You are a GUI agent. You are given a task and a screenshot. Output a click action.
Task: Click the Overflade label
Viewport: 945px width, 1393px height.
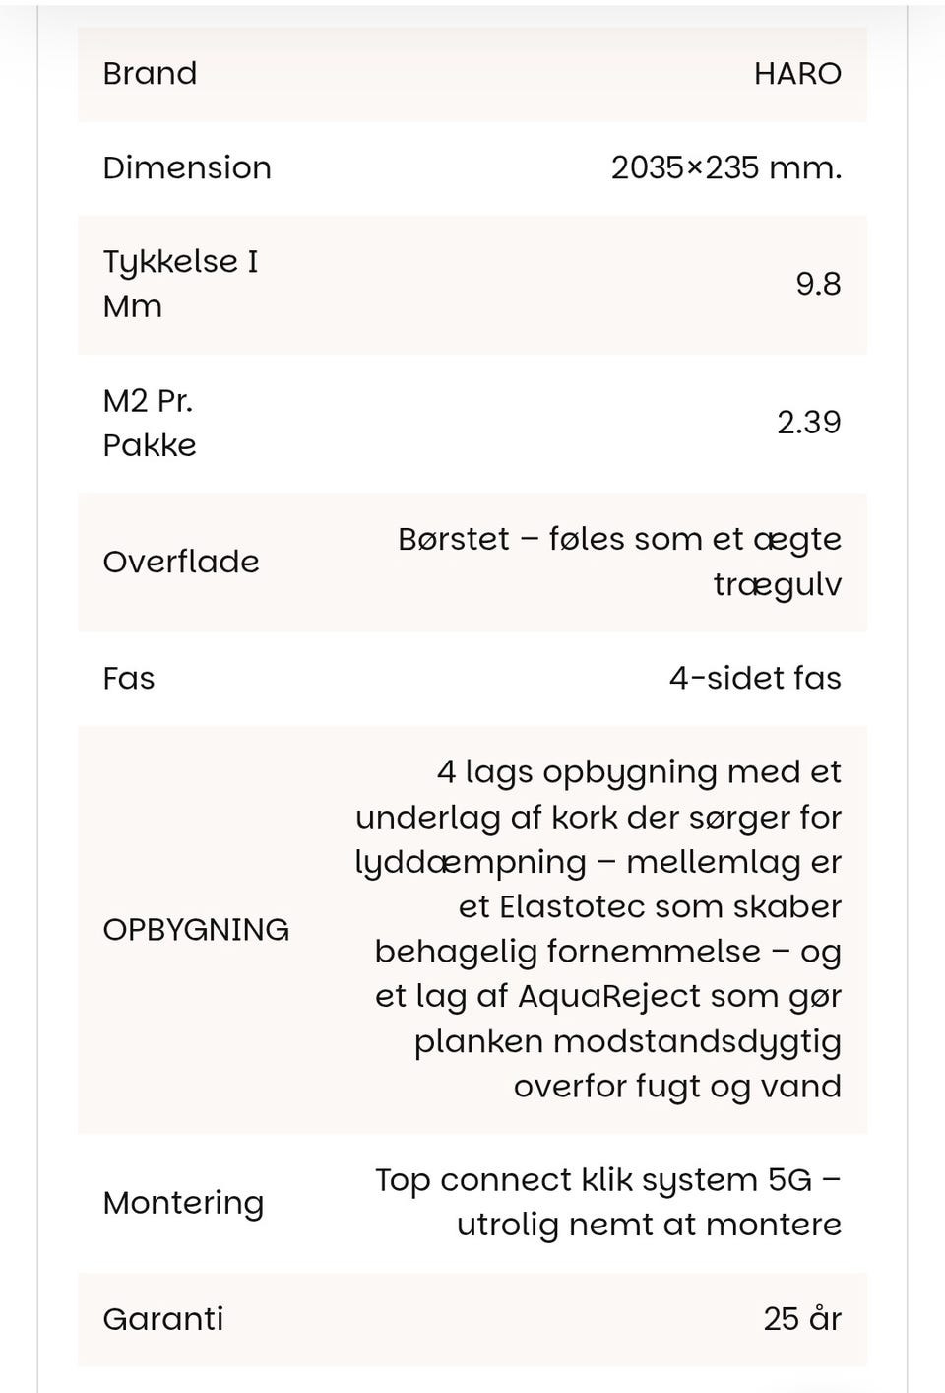tap(181, 562)
